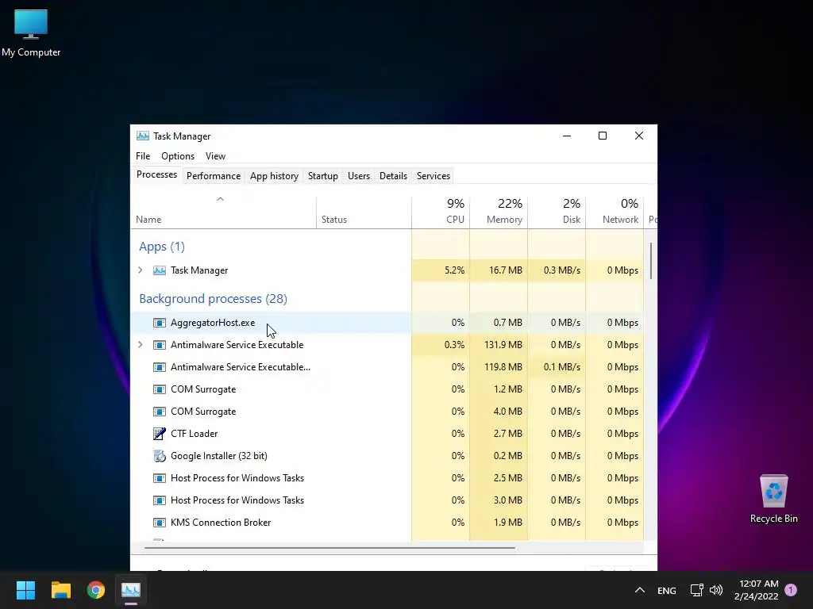Switch to the Details tab
Screen dimensions: 813x609
(393, 176)
